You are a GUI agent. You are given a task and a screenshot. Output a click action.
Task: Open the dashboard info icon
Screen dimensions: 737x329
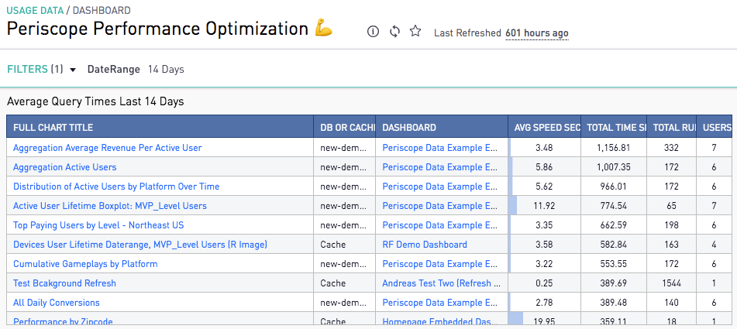[373, 32]
